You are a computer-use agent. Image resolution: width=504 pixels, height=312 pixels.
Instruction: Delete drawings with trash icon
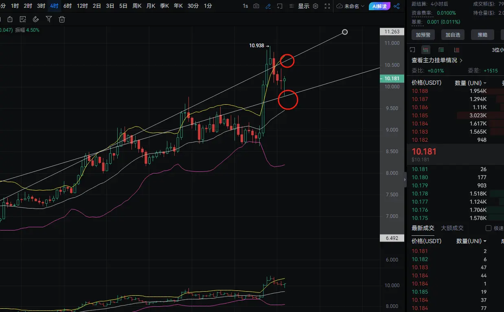click(62, 19)
